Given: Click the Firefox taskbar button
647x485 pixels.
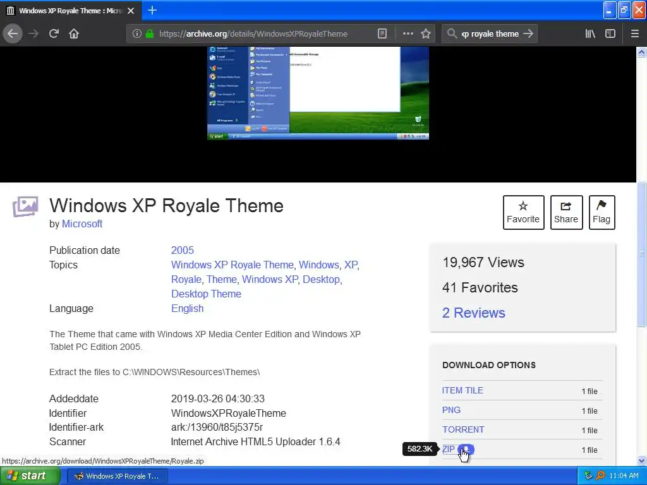Looking at the screenshot, I should pos(118,476).
